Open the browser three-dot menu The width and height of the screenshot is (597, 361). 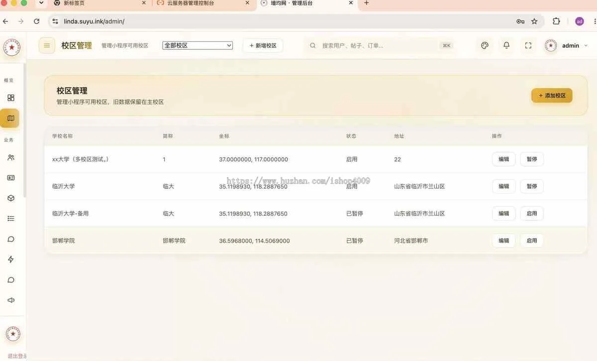[595, 21]
